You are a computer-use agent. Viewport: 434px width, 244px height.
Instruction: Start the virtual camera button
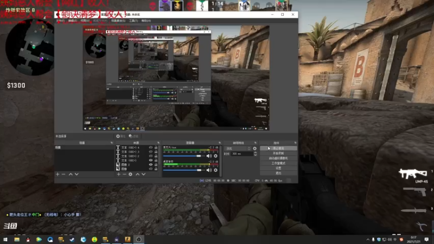[x=278, y=158]
